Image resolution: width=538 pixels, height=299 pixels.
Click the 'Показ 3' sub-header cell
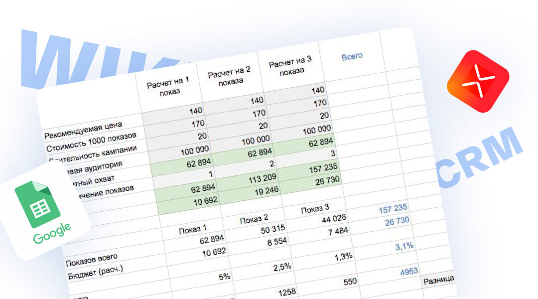click(315, 208)
